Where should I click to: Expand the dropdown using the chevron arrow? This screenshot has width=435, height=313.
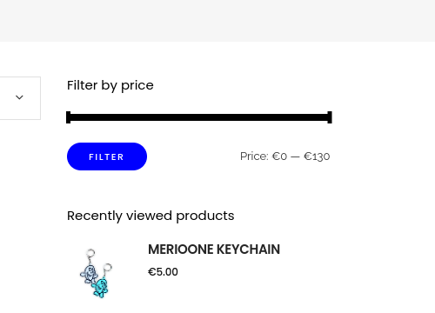coord(19,97)
